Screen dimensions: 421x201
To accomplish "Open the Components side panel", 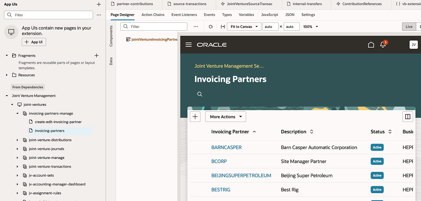I will click(x=111, y=37).
